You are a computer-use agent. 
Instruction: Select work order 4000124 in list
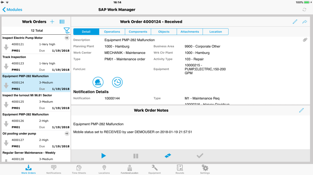point(36,83)
